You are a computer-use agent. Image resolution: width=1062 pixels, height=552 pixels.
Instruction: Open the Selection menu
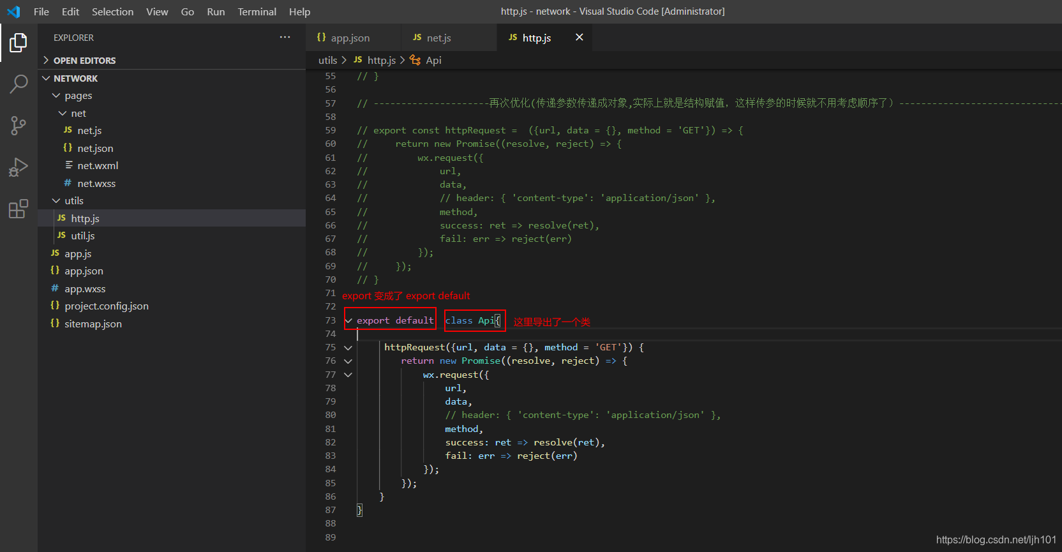113,11
